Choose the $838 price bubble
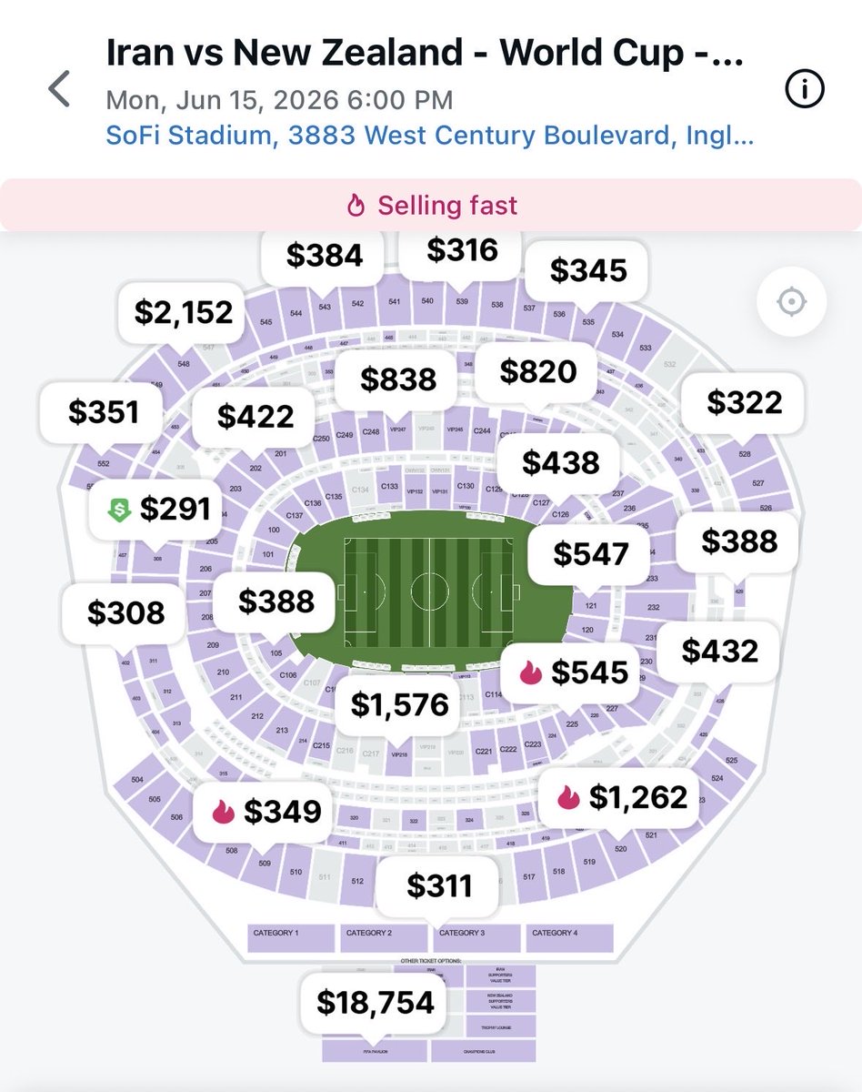The image size is (862, 1092). [398, 379]
